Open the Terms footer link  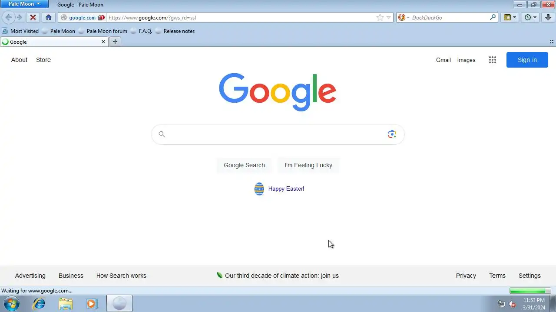497,276
